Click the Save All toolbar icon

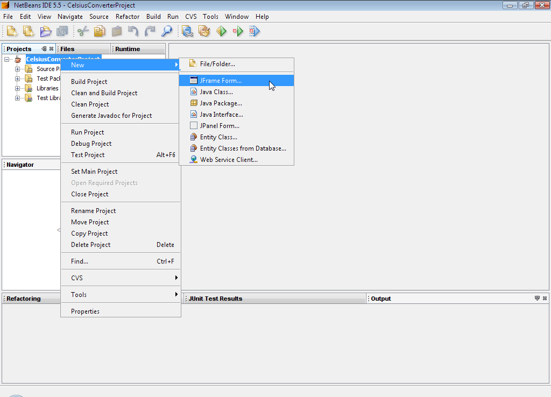tap(62, 31)
